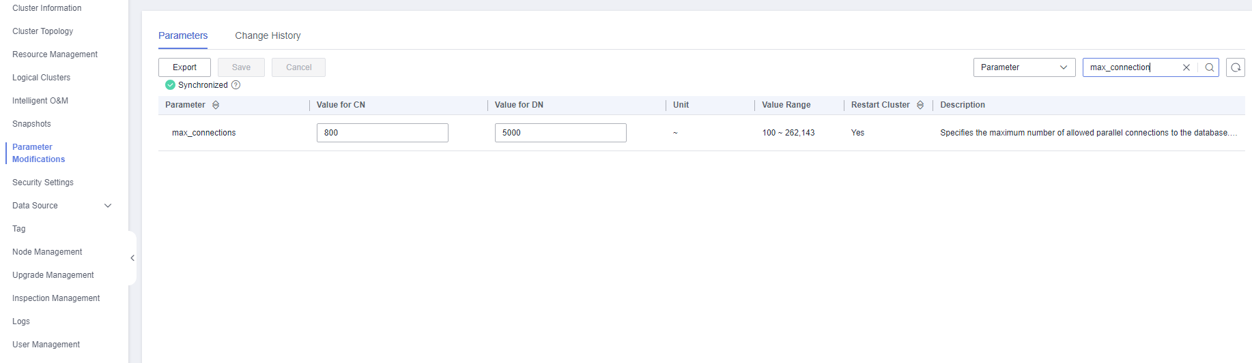The width and height of the screenshot is (1252, 363).
Task: Click the Synchronized status label
Action: tap(203, 85)
